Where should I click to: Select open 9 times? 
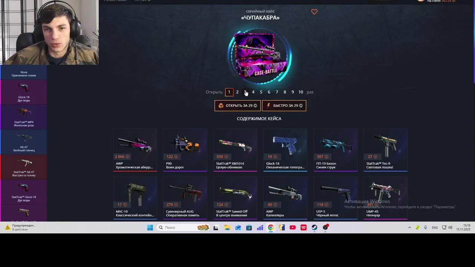coord(292,92)
